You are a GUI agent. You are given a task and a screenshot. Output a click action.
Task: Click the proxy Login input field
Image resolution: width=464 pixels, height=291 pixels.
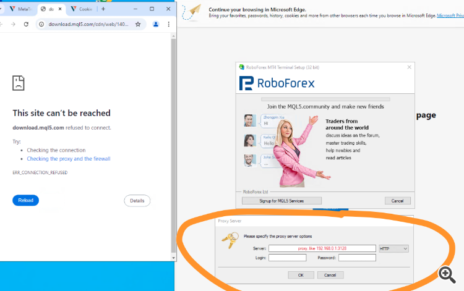point(287,258)
